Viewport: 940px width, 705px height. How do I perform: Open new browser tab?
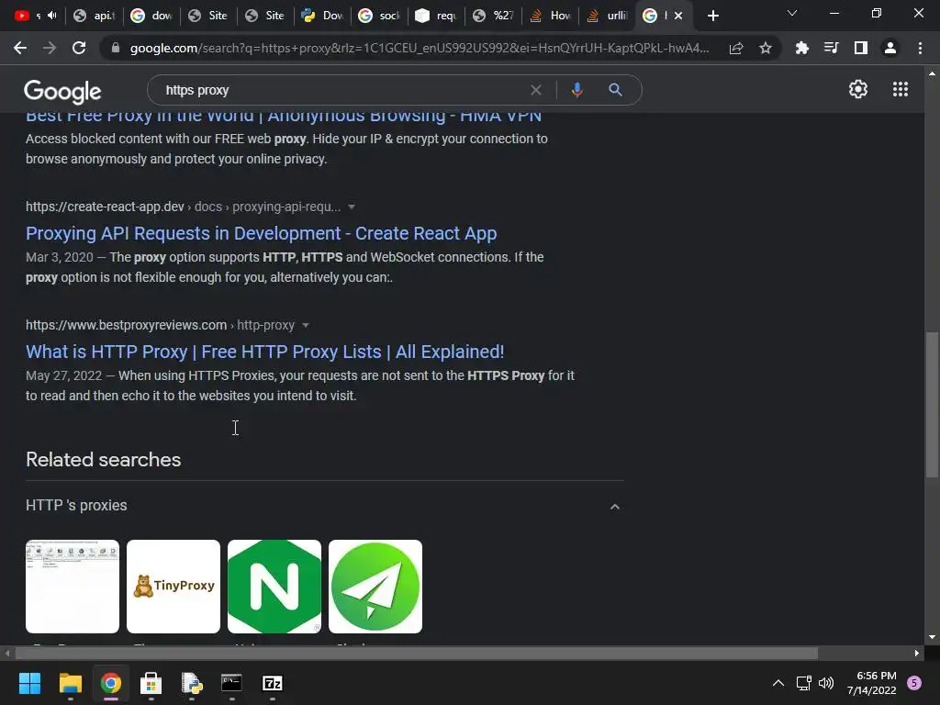pos(712,16)
